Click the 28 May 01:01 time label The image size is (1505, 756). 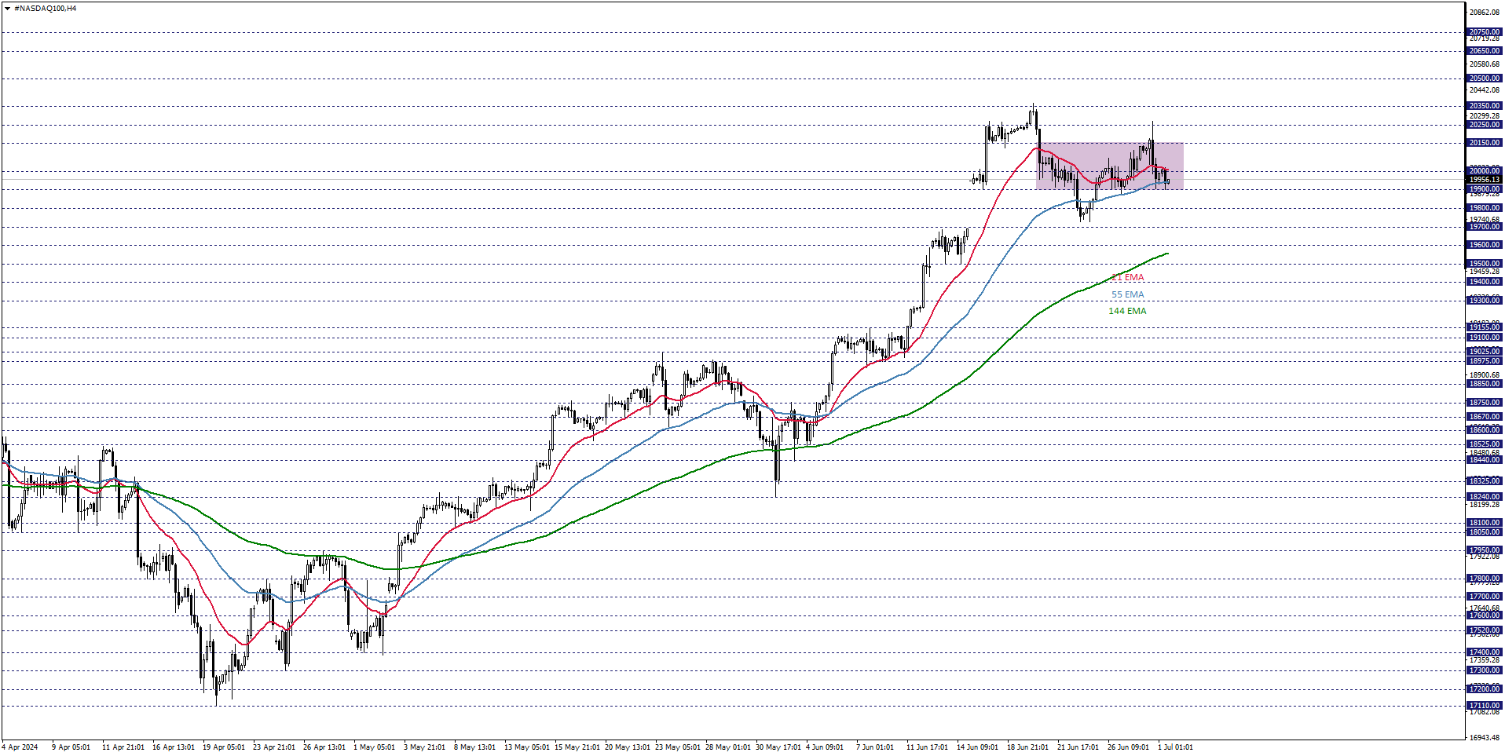coord(728,747)
